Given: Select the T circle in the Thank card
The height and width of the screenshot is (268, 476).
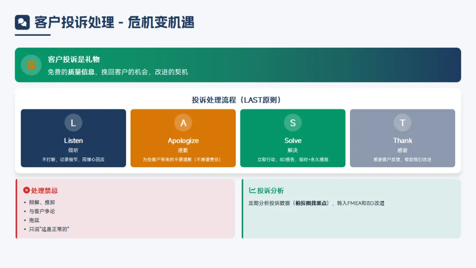Looking at the screenshot, I should coord(402,123).
